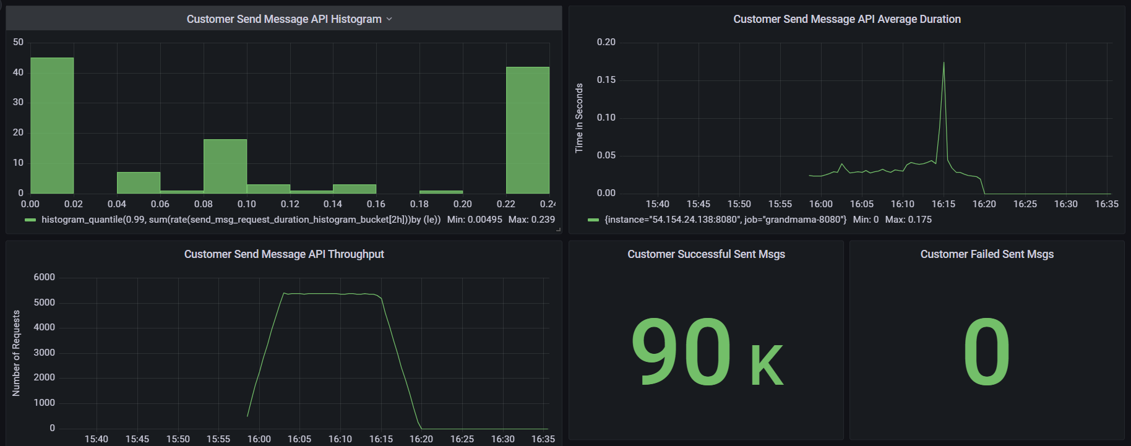Select the histogram bar between 0.04 and 0.06
Viewport: 1131px width, 446px height.
tap(139, 182)
